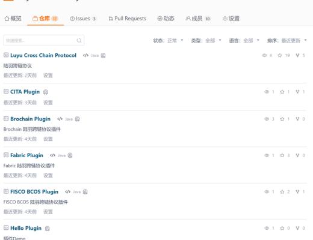
Task: Open the Pull Requests tab
Action: coord(127,19)
